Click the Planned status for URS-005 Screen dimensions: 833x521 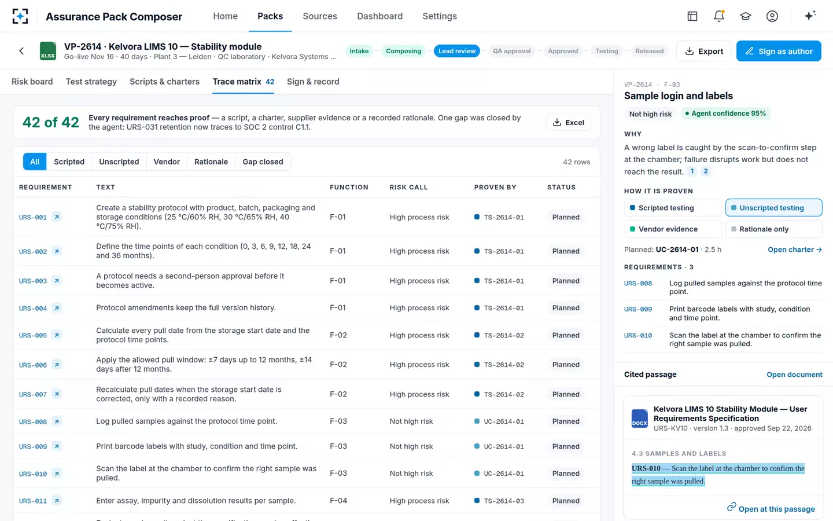(x=566, y=335)
